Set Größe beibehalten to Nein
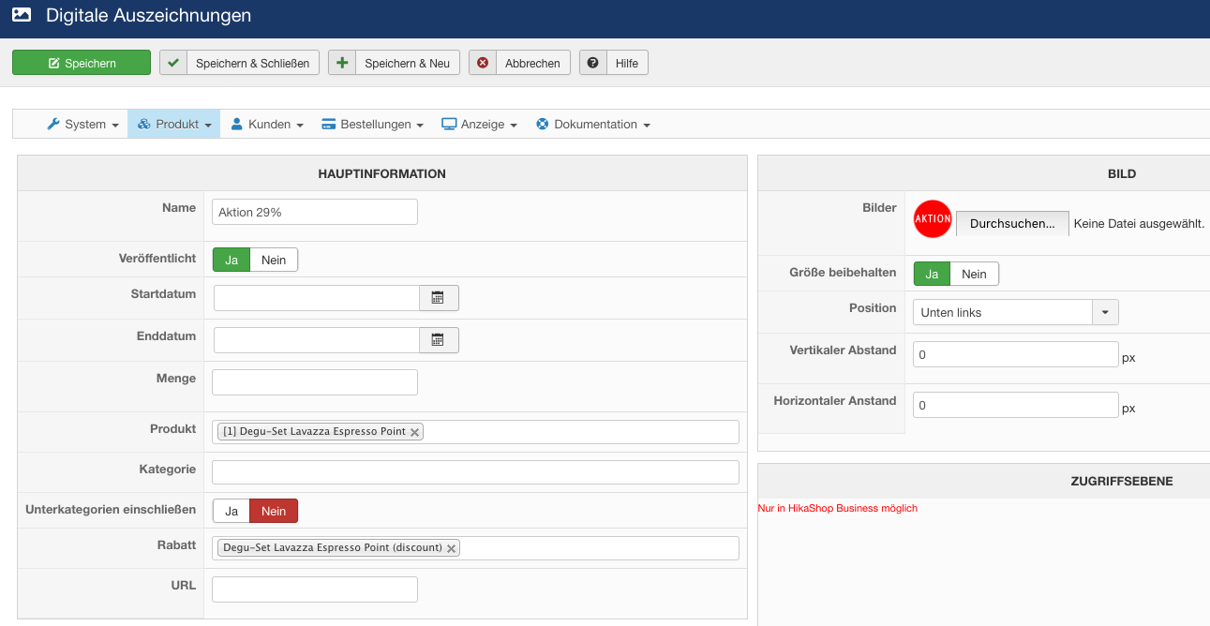The image size is (1210, 626). [974, 274]
